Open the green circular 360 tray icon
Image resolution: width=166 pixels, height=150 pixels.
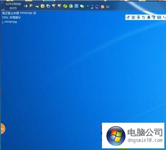[71, 6]
